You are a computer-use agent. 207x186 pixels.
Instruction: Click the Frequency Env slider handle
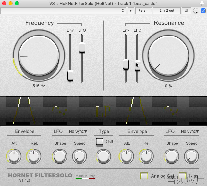pyautogui.click(x=70, y=76)
